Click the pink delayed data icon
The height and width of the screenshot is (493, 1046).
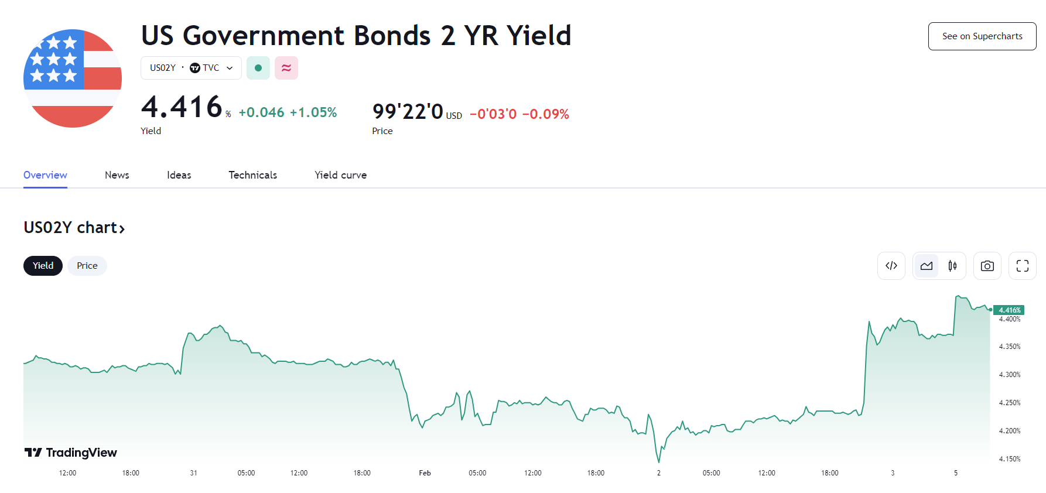(286, 68)
